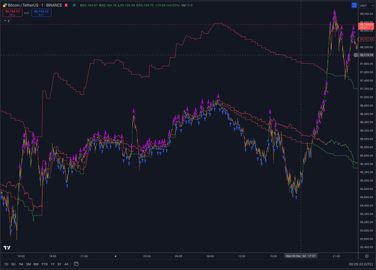376x270 pixels.
Task: Select the 3M date range
Action: 29,264
